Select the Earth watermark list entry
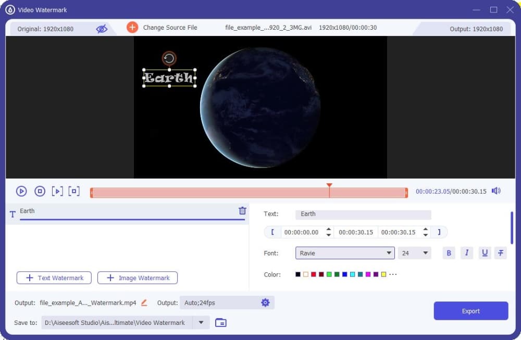The image size is (521, 340). [78, 211]
